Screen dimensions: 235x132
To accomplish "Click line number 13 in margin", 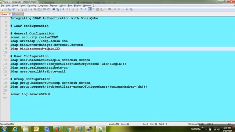I will pyautogui.click(x=5, y=64).
